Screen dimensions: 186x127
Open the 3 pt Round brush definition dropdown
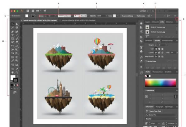(88, 16)
